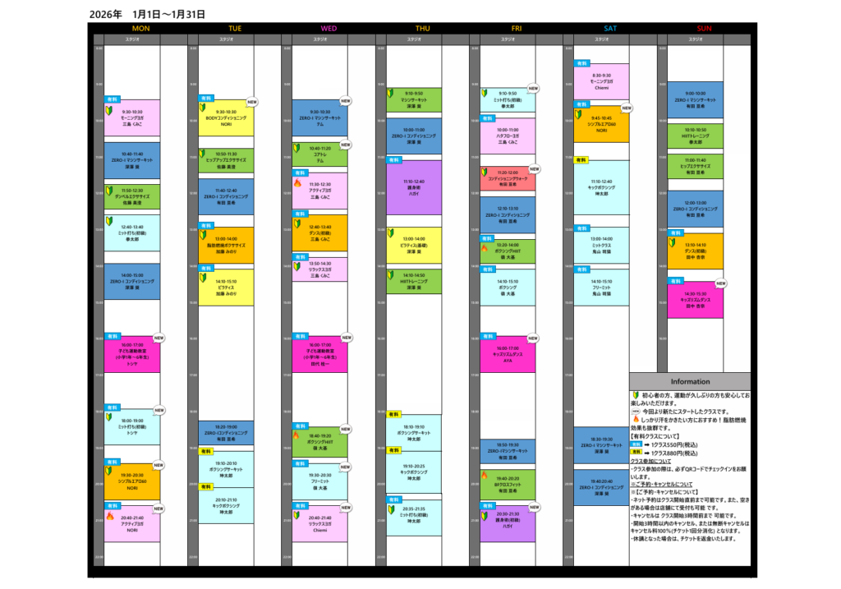Click NEW badge on Friday コンディショニングウォーク class
This screenshot has height=589, width=841.
(534, 168)
